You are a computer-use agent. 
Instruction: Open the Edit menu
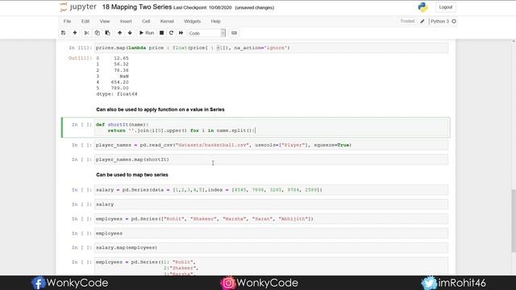click(85, 22)
